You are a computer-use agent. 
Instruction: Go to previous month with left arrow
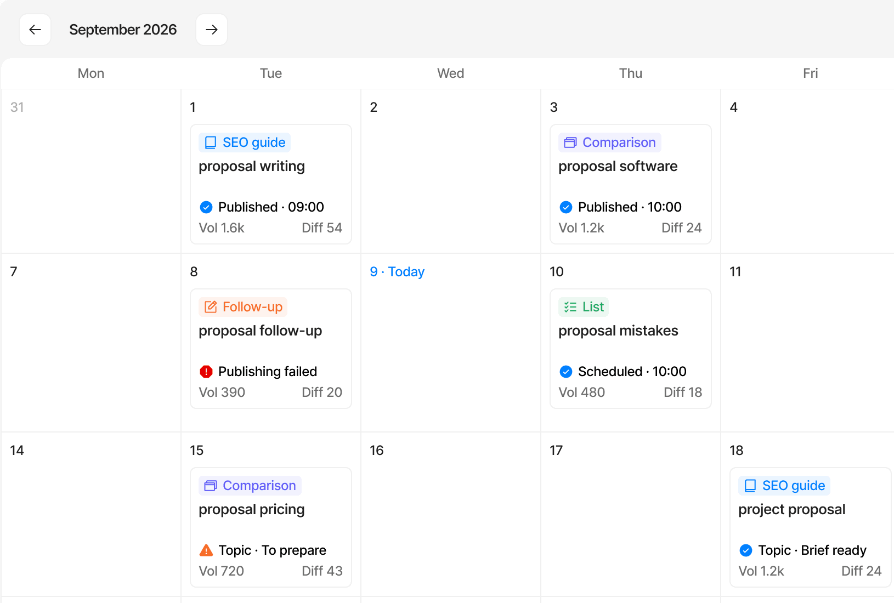pos(35,30)
